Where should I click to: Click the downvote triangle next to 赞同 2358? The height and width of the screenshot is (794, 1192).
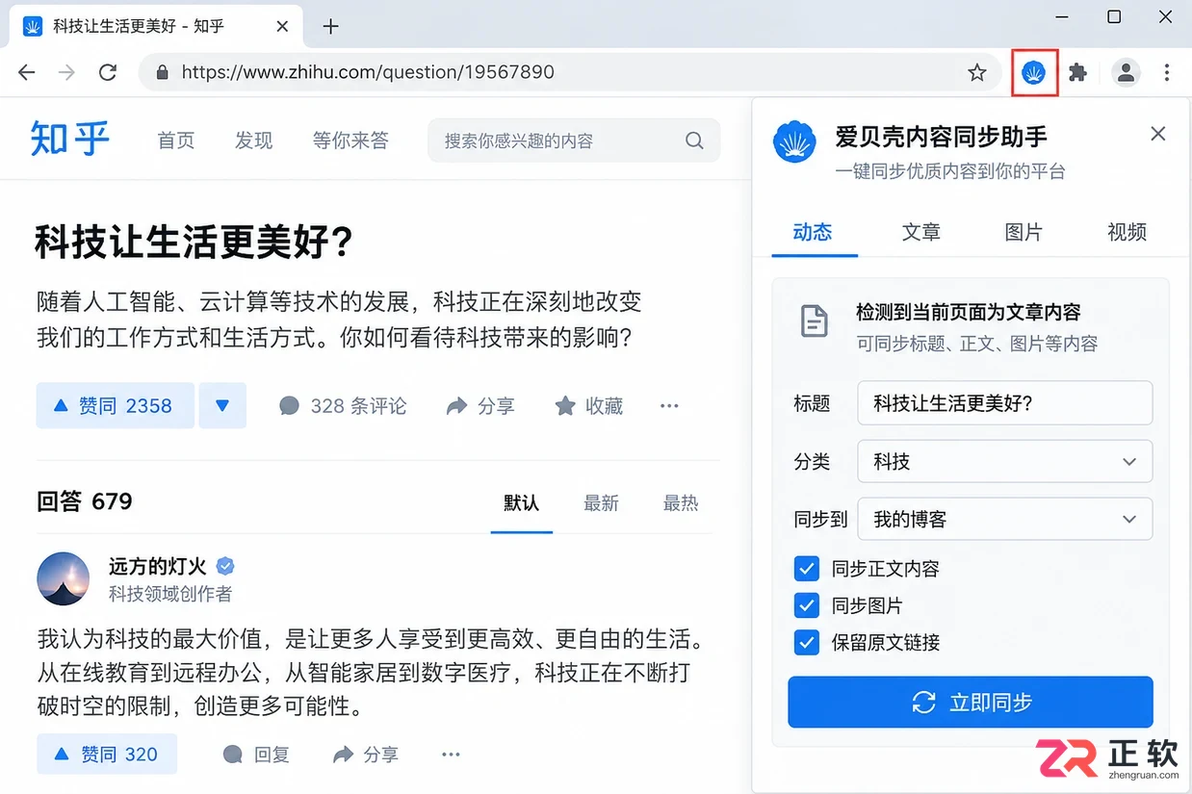222,405
